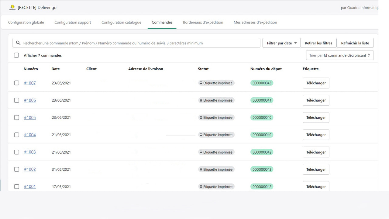The width and height of the screenshot is (389, 219).
Task: Check the box for order #1007
Action: click(x=17, y=83)
